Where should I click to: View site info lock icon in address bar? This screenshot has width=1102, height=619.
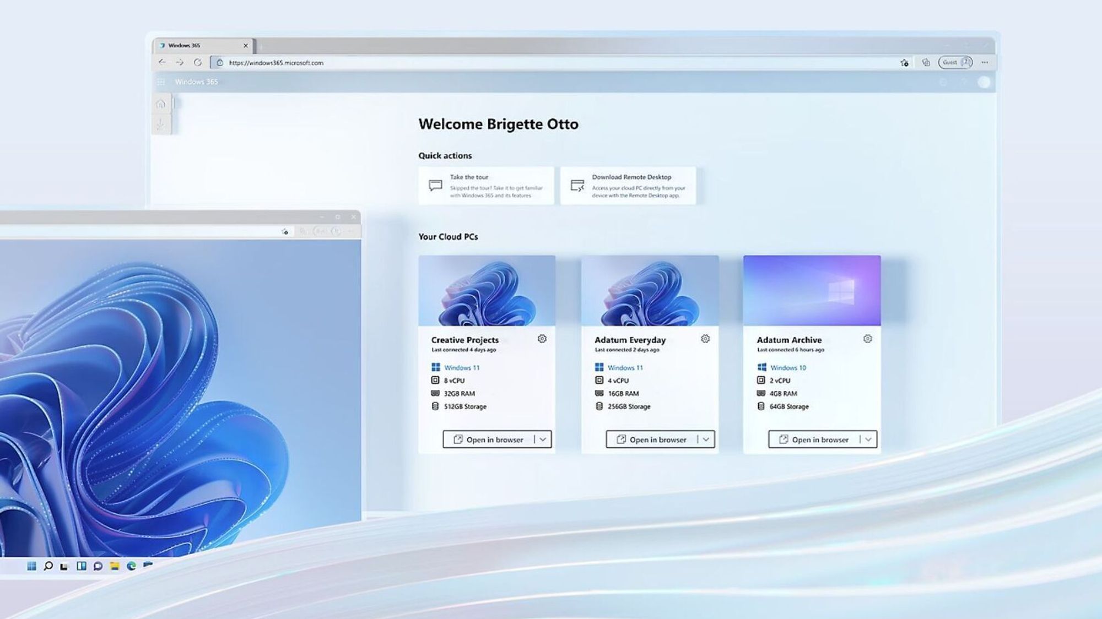pos(220,63)
